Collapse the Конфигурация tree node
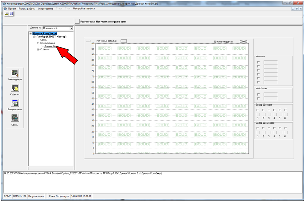This screenshot has height=201, width=305. tap(38, 43)
